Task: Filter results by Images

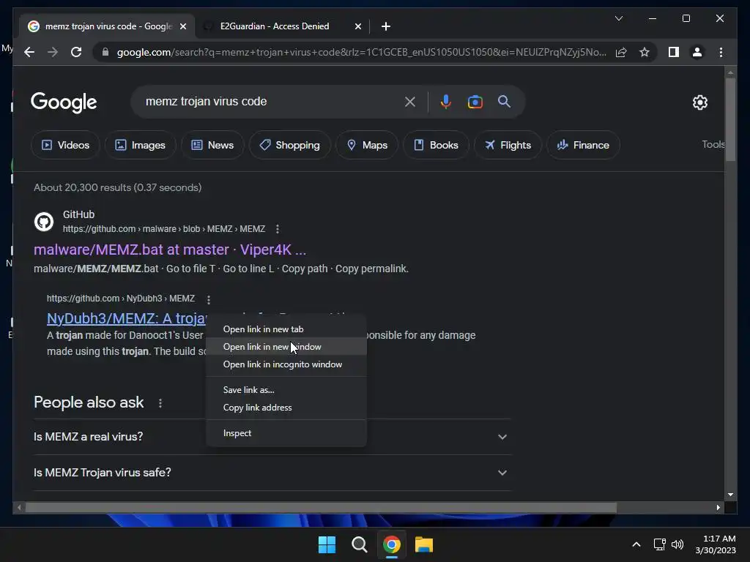Action: pyautogui.click(x=140, y=145)
